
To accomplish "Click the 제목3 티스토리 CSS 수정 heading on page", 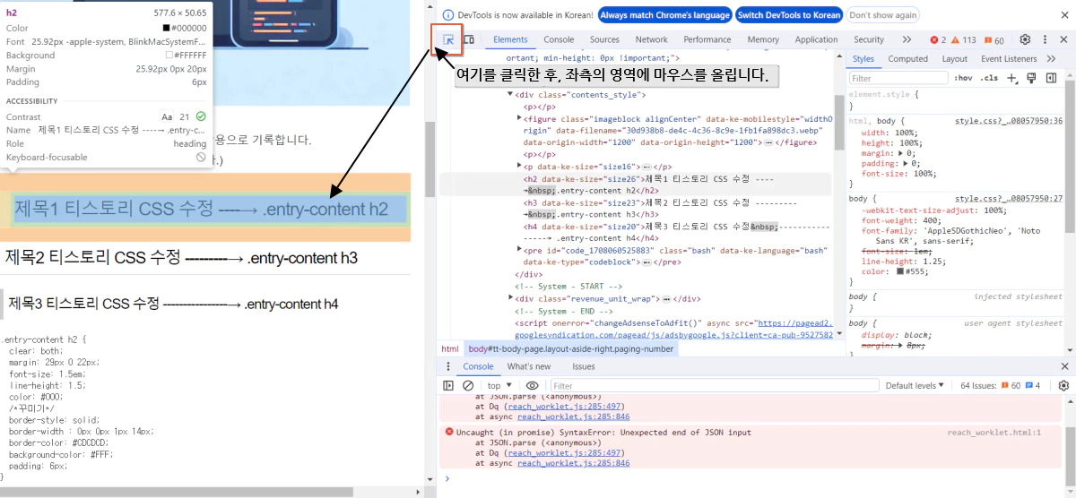I will [x=173, y=304].
